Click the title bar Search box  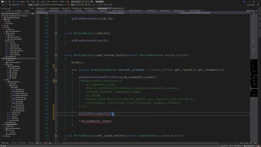click(x=82, y=2)
